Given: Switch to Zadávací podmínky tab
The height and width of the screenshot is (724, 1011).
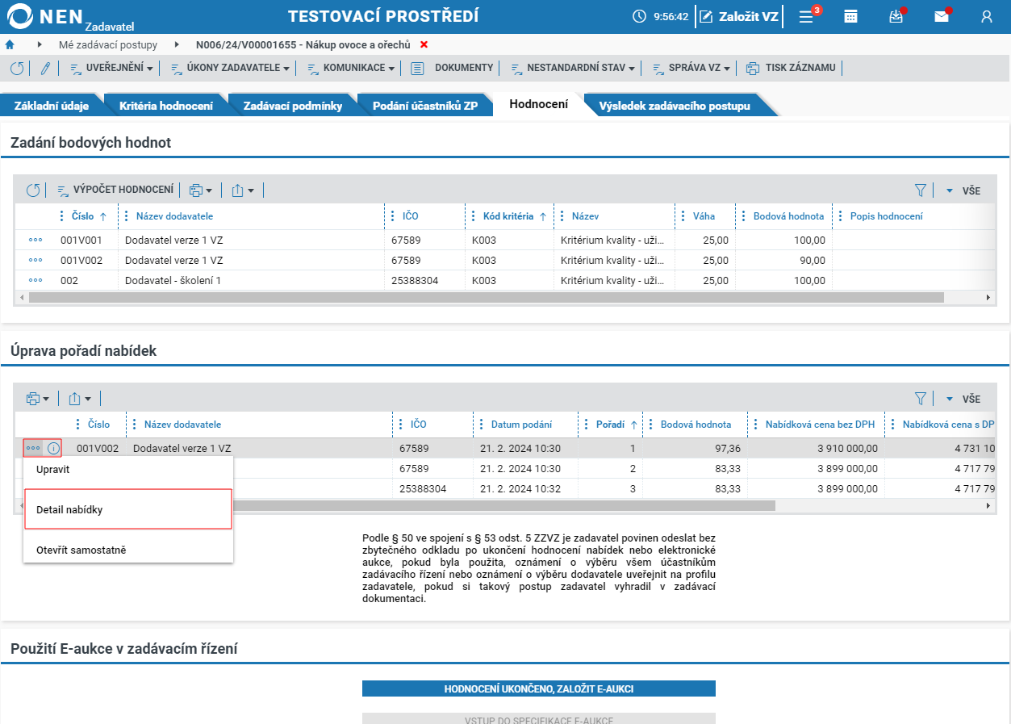Looking at the screenshot, I should click(293, 106).
